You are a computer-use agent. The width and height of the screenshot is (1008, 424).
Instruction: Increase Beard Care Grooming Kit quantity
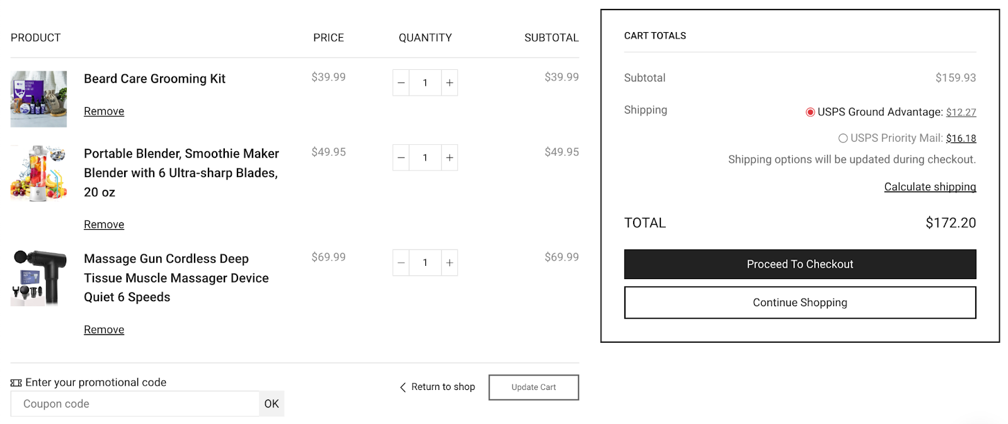(449, 83)
